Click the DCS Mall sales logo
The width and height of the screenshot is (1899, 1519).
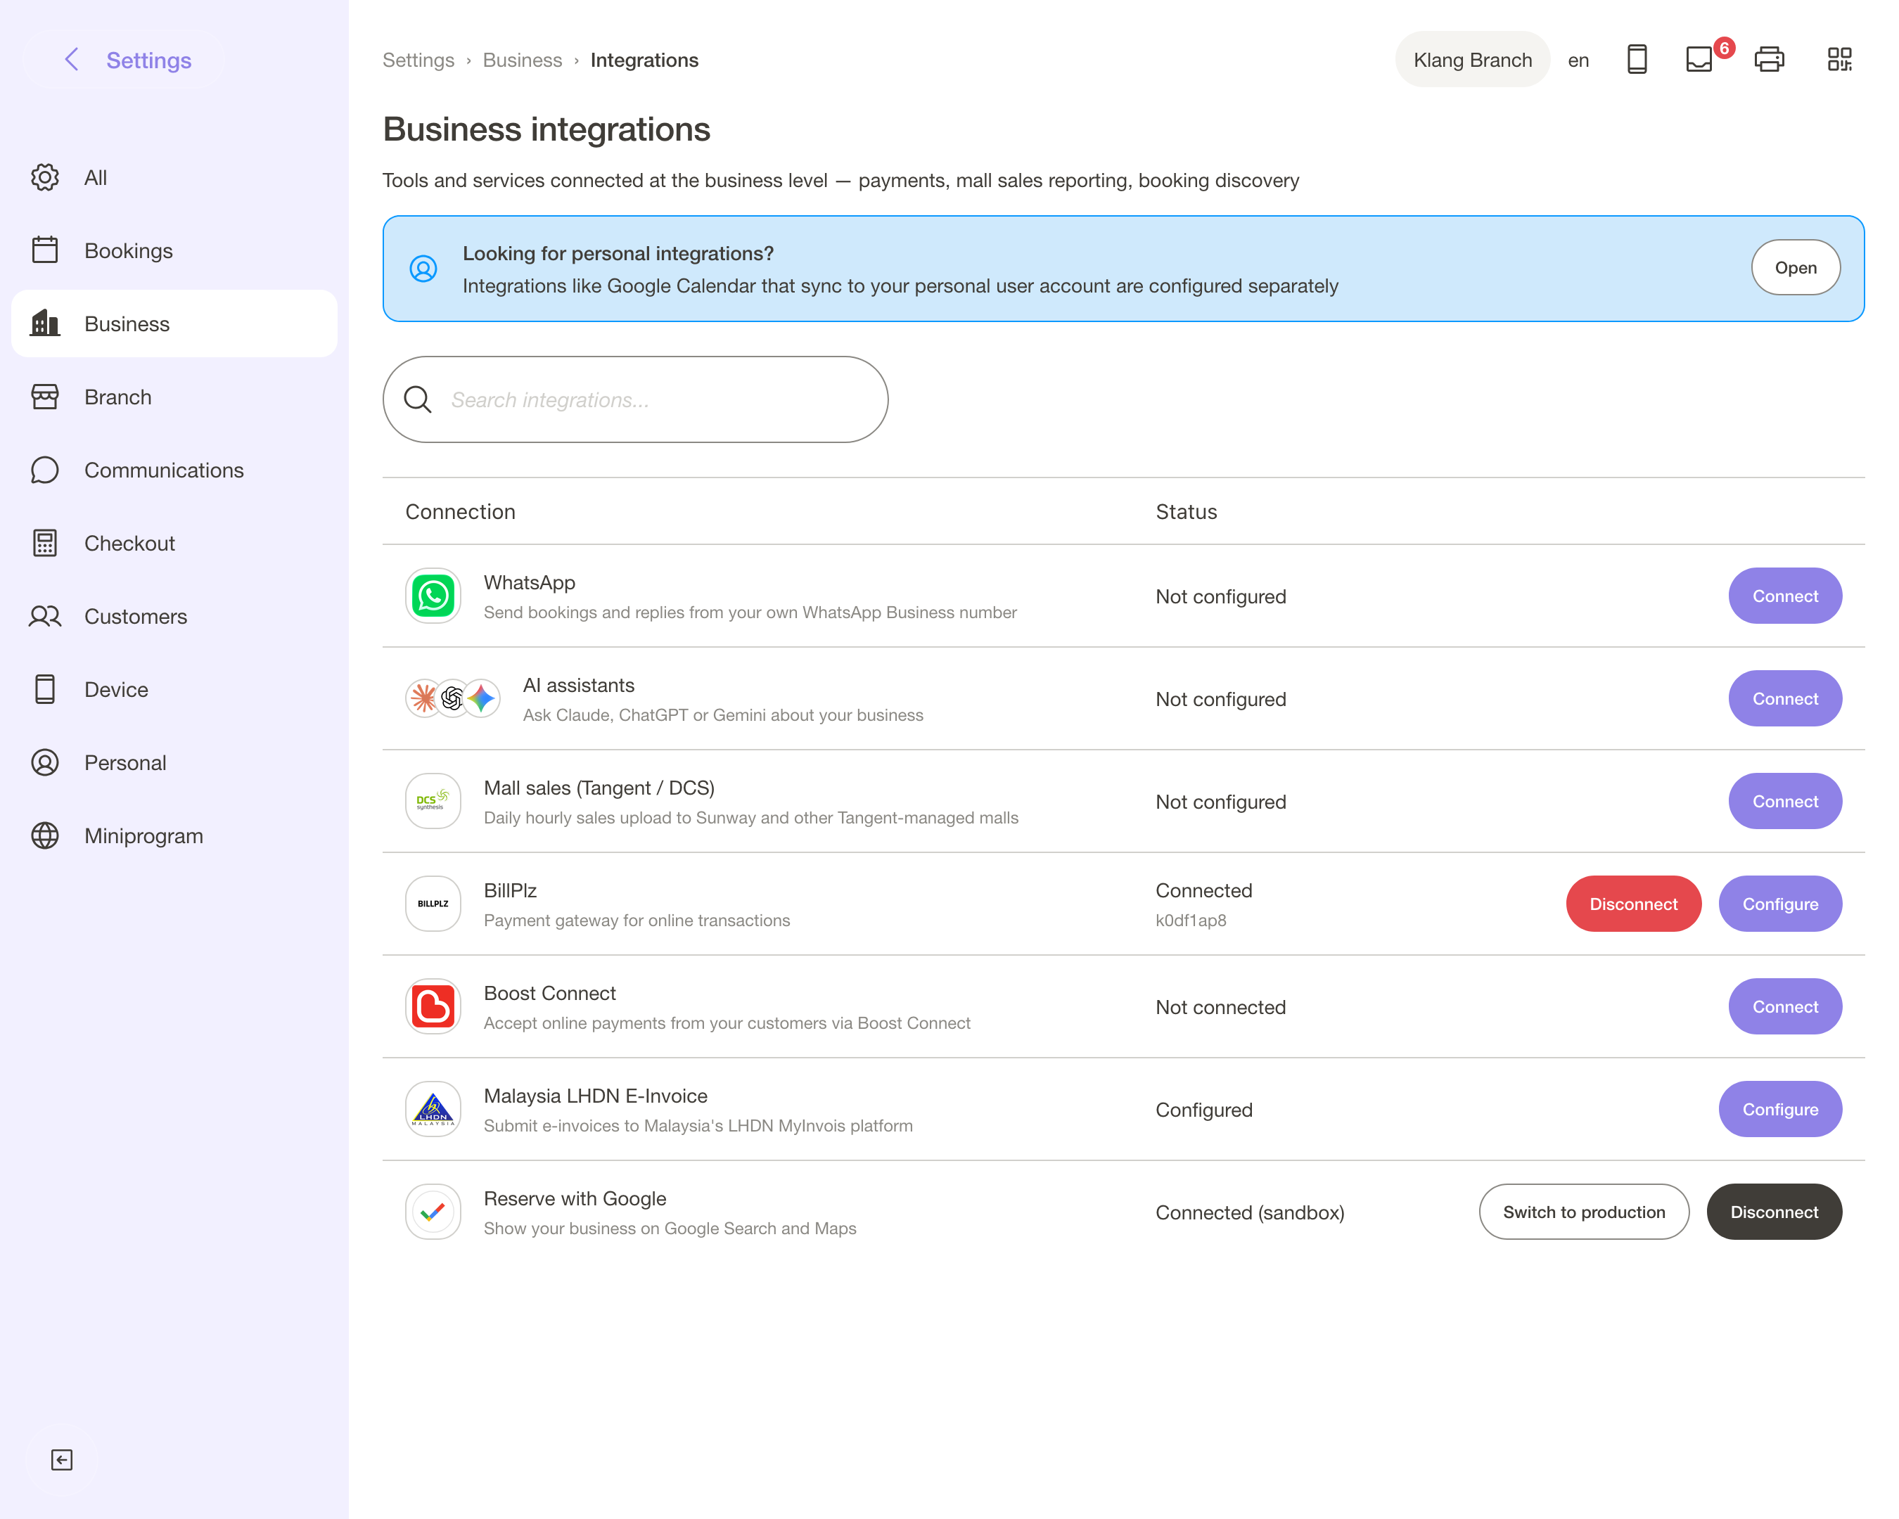[x=433, y=801]
